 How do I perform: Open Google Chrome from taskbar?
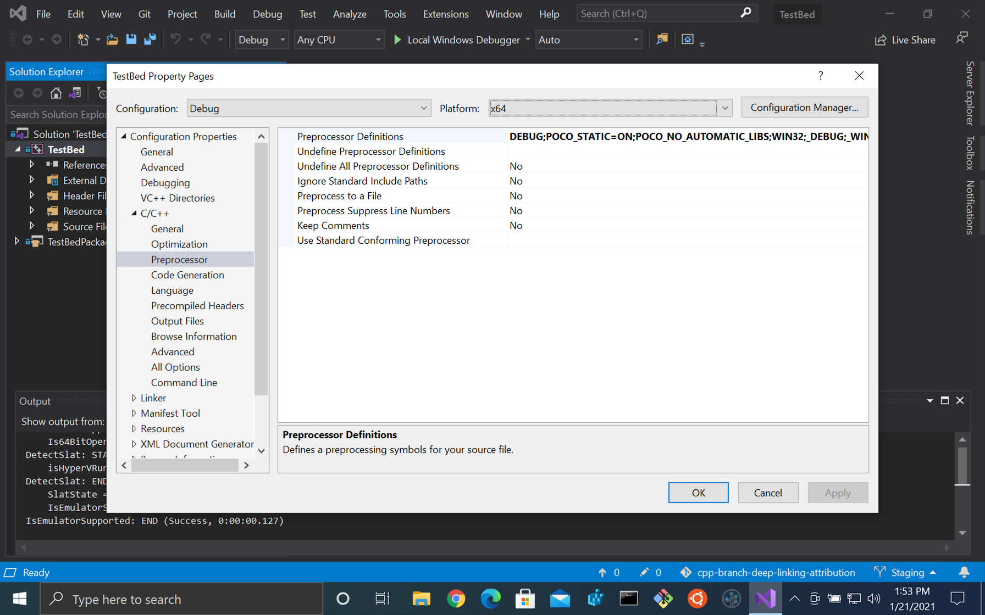click(456, 599)
